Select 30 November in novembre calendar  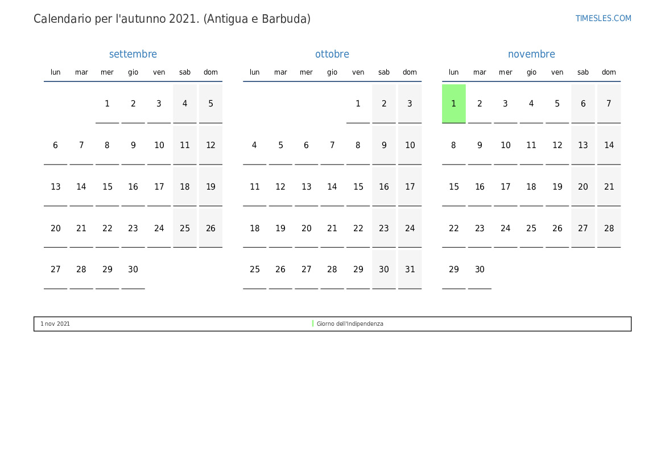point(480,269)
